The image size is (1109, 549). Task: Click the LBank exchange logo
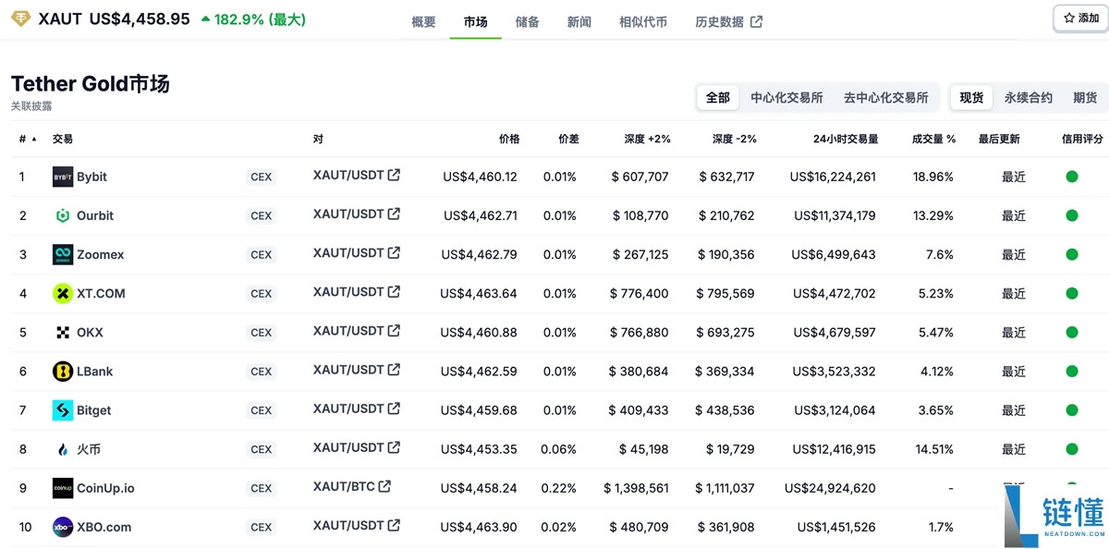click(62, 371)
